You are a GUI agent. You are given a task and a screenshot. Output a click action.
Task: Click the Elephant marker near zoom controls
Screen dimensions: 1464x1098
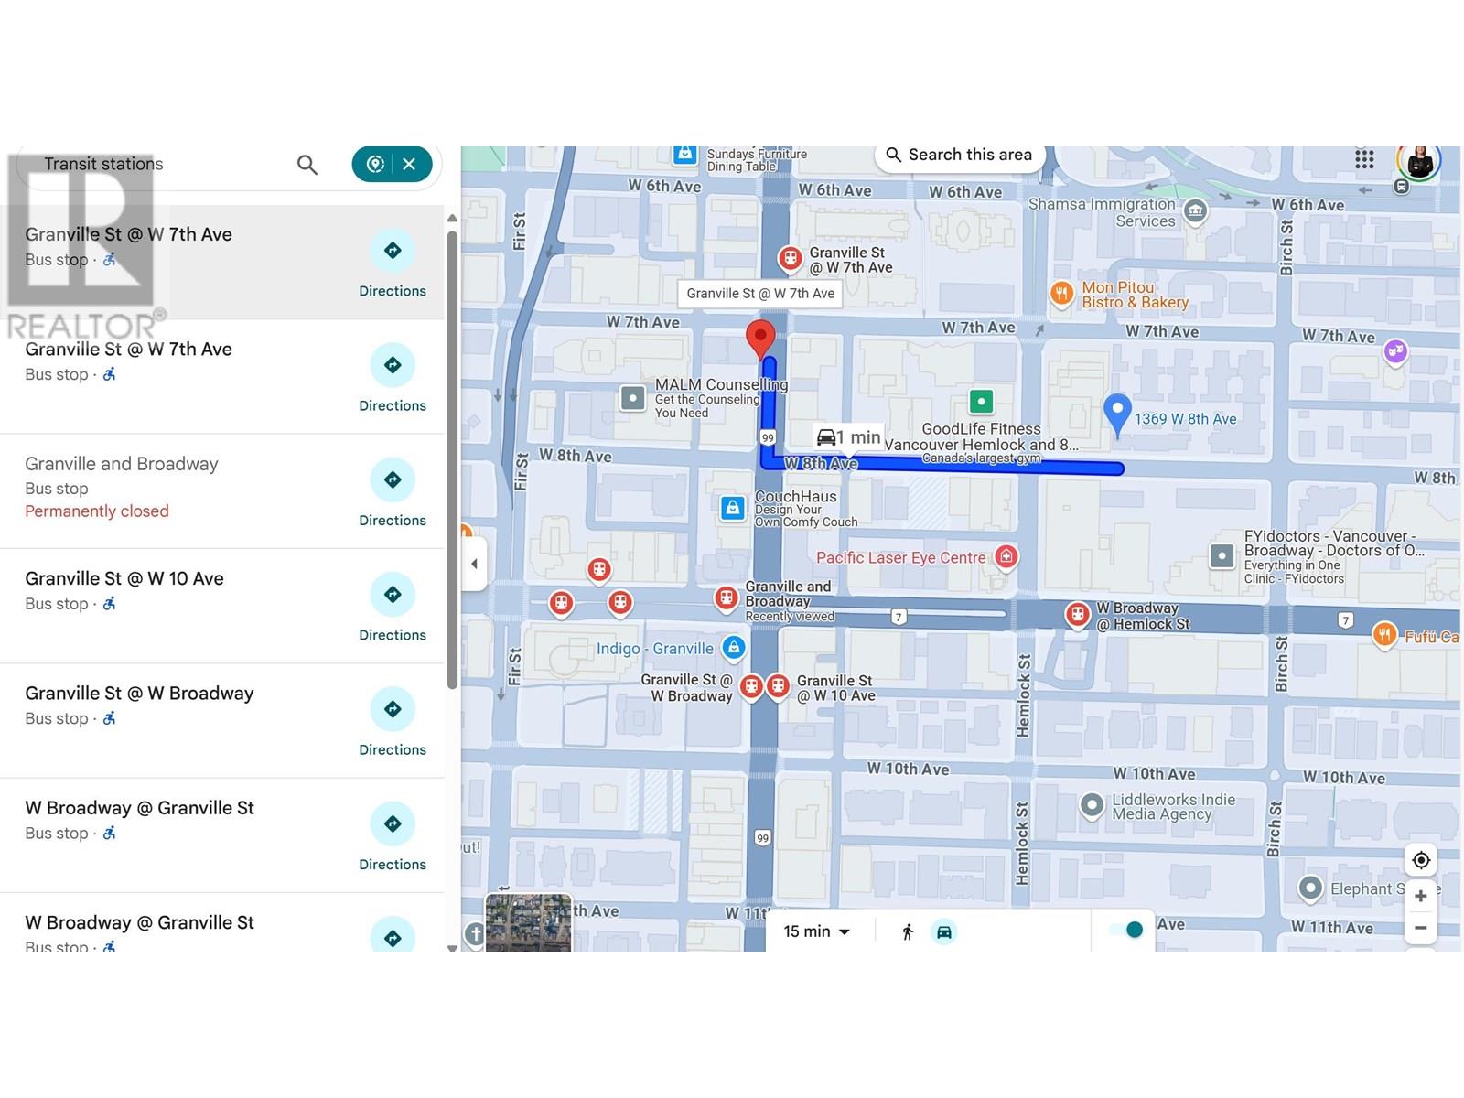[x=1310, y=888]
